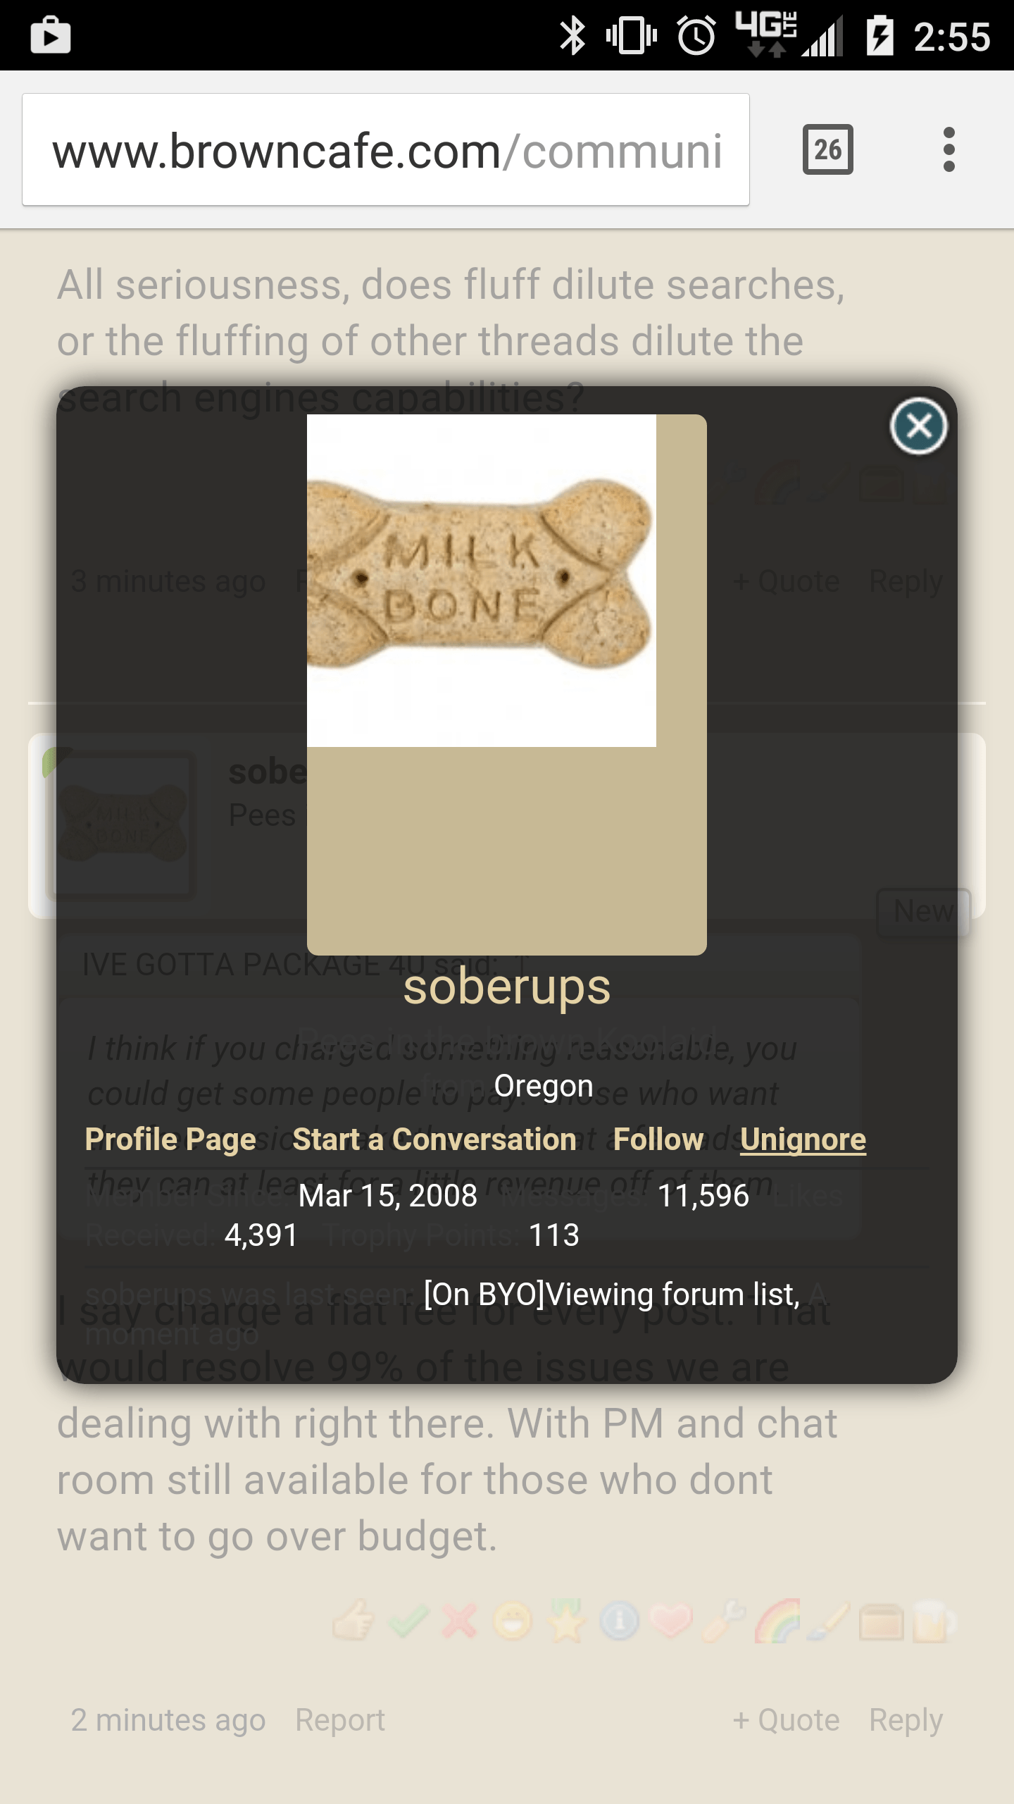The image size is (1014, 1804).
Task: Give the post a thumbs-up reaction
Action: [353, 1621]
